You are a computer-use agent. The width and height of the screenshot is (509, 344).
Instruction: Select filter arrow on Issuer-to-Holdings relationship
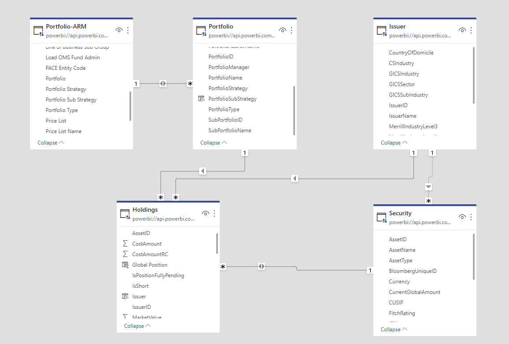coord(295,178)
